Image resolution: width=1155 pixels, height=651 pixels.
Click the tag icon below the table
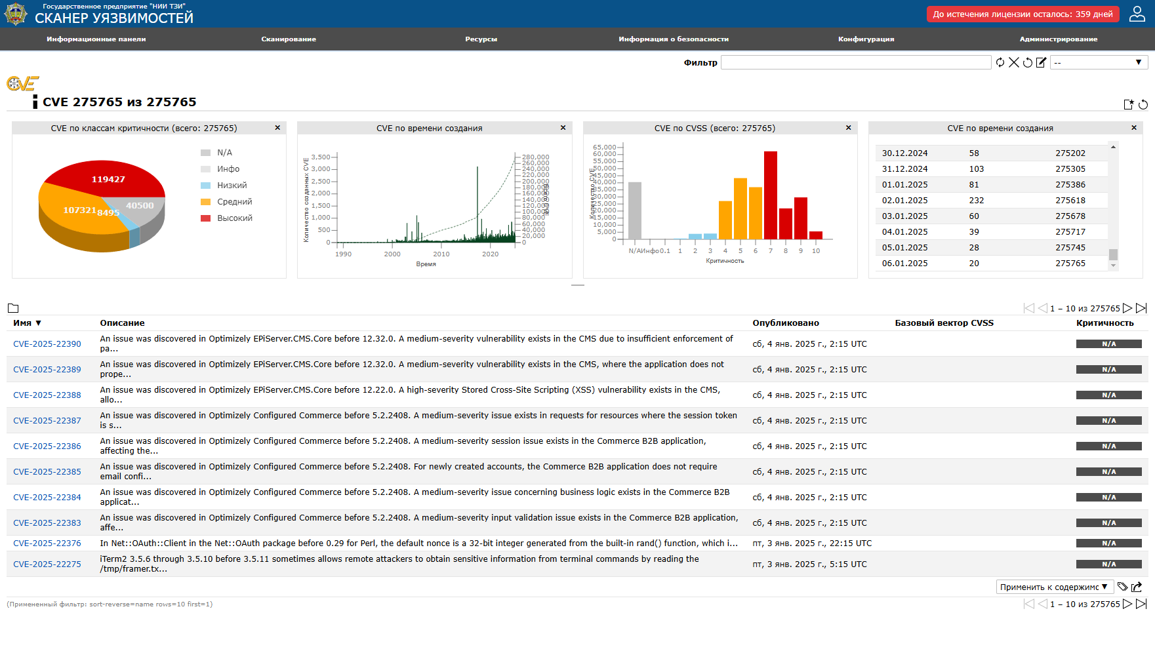1122,587
